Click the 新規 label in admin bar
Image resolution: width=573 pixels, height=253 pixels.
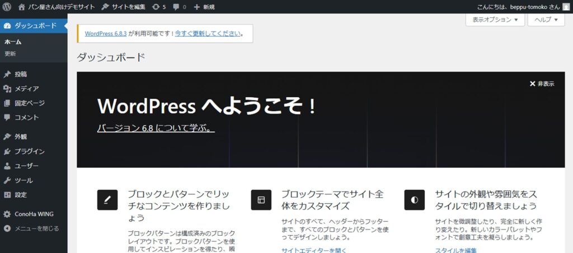(x=209, y=7)
